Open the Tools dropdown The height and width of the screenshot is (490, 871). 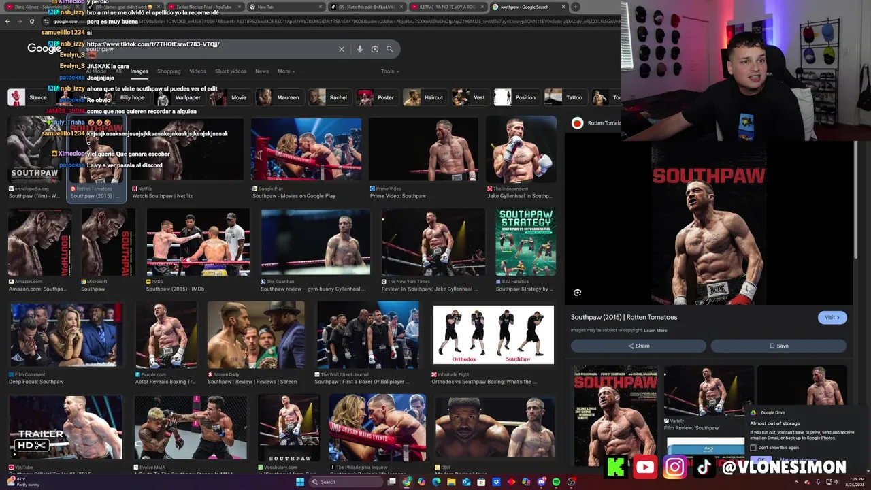[390, 71]
